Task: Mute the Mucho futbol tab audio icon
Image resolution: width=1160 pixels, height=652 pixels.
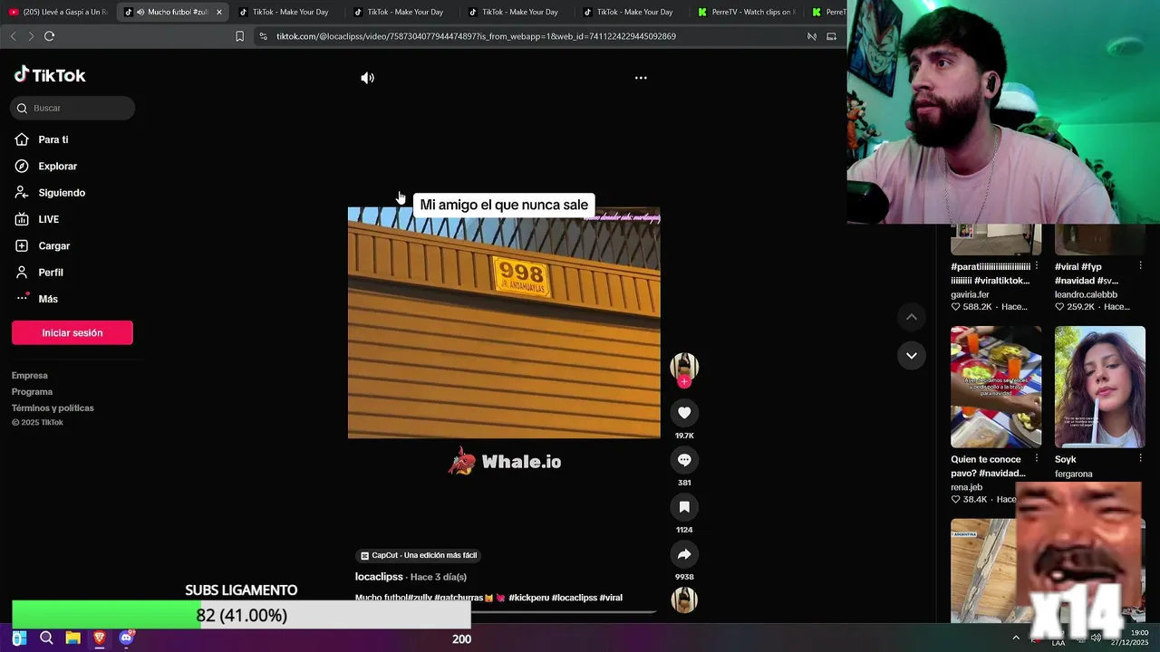Action: point(140,12)
